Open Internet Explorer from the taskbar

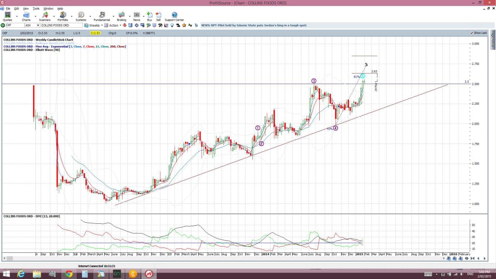[21, 274]
